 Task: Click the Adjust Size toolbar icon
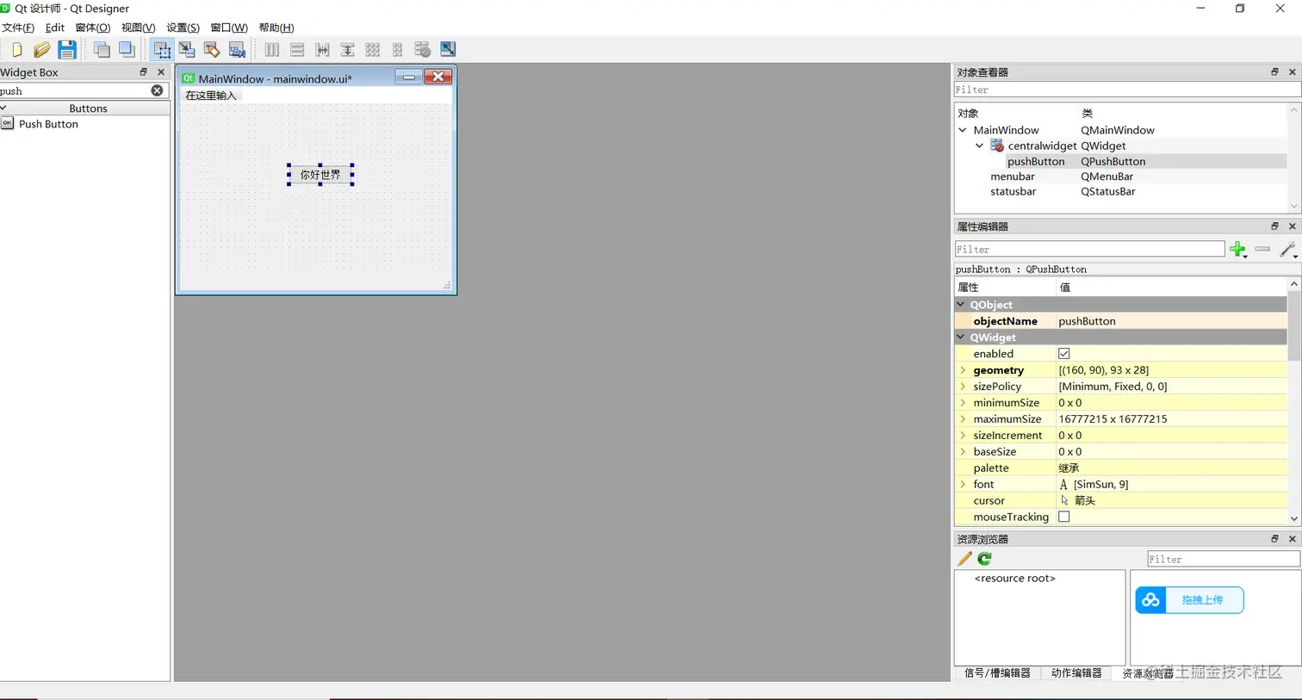[448, 50]
